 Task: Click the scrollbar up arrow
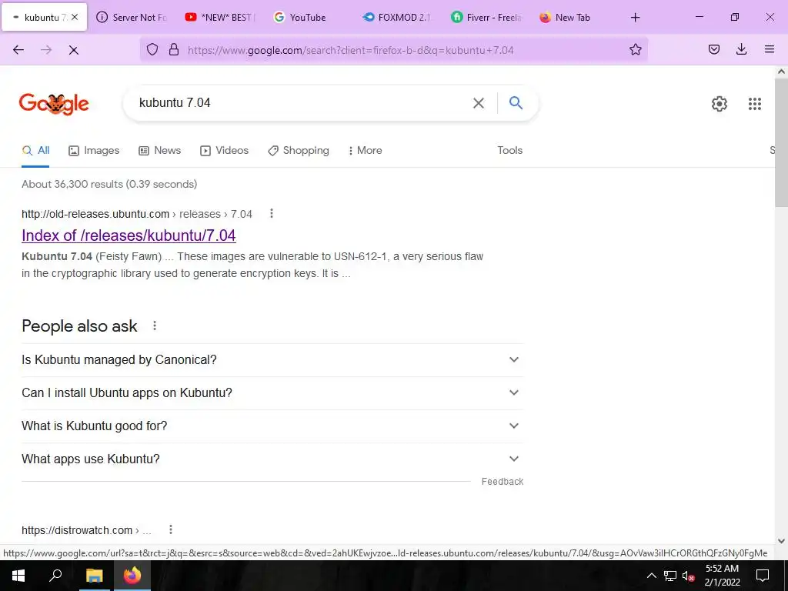click(x=781, y=72)
